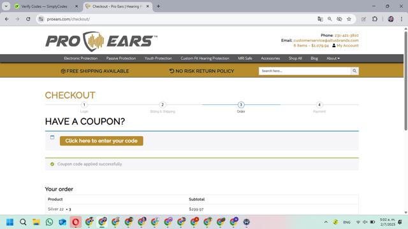Click the customer service email link
The width and height of the screenshot is (408, 229).
326,41
